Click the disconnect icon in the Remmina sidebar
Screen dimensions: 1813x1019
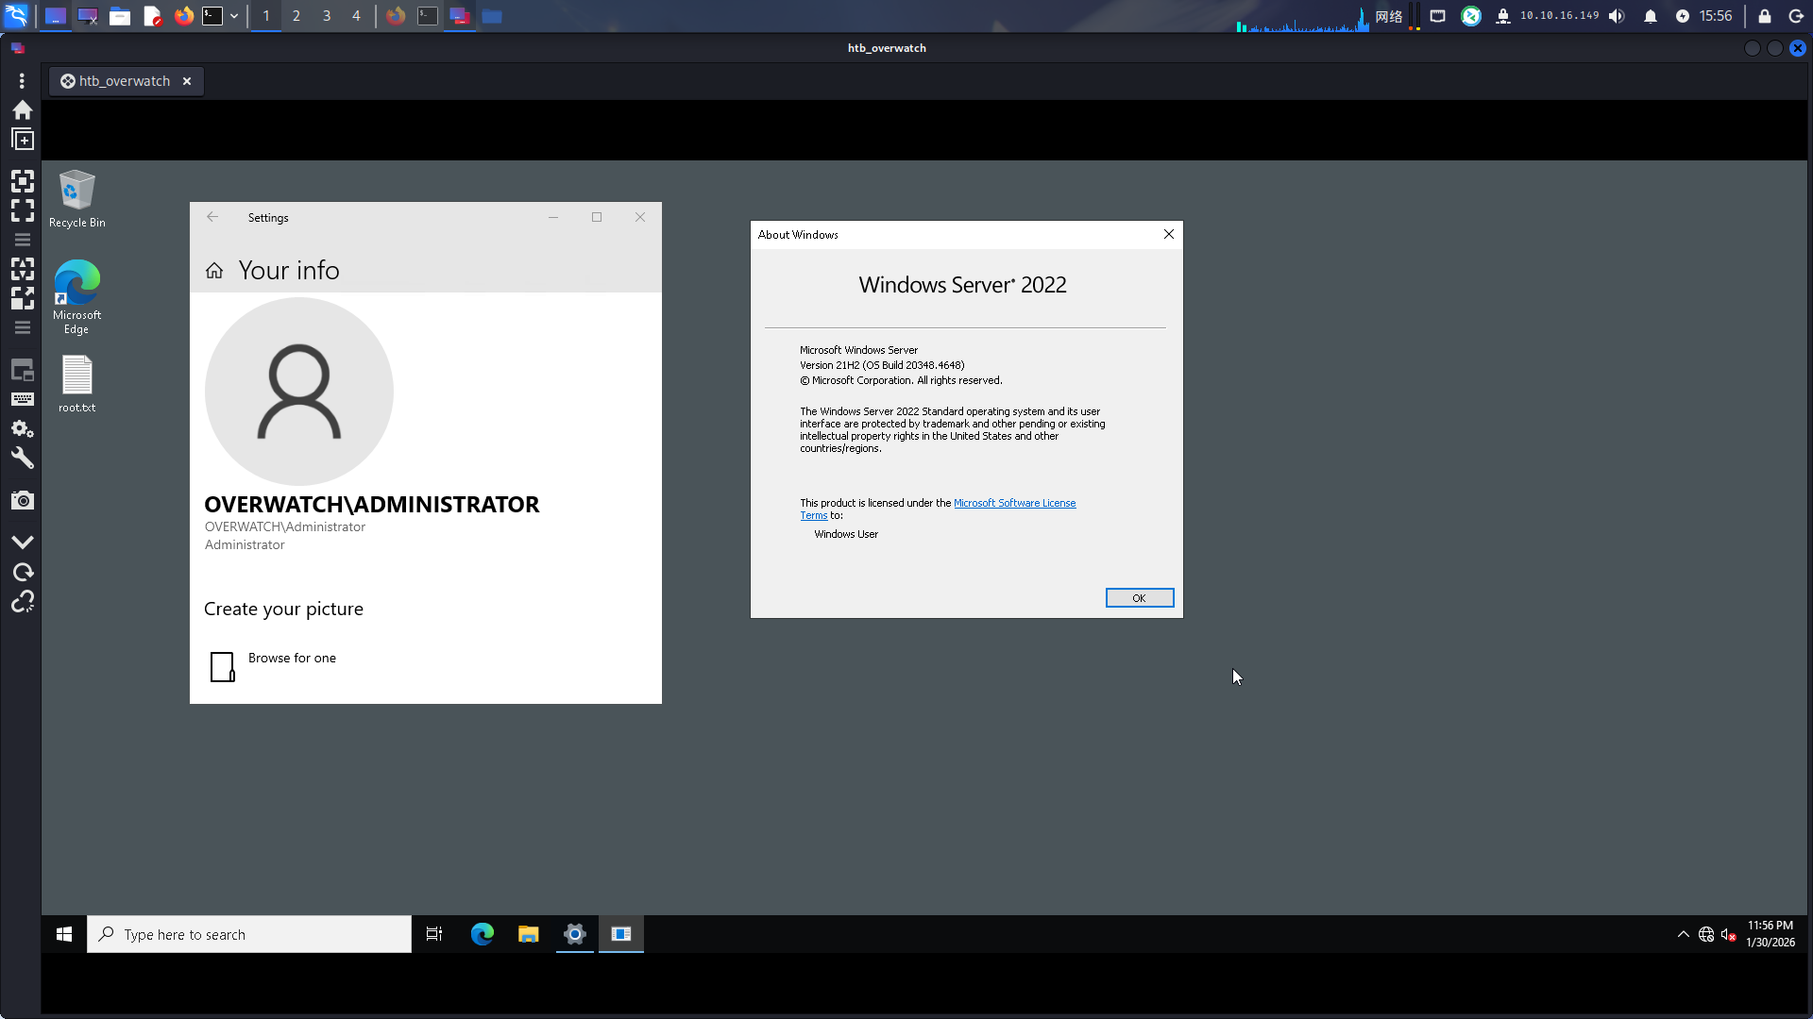(x=23, y=602)
